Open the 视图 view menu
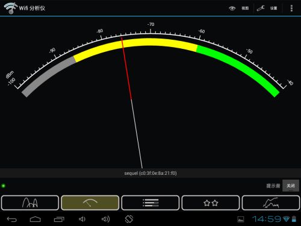 245,8
